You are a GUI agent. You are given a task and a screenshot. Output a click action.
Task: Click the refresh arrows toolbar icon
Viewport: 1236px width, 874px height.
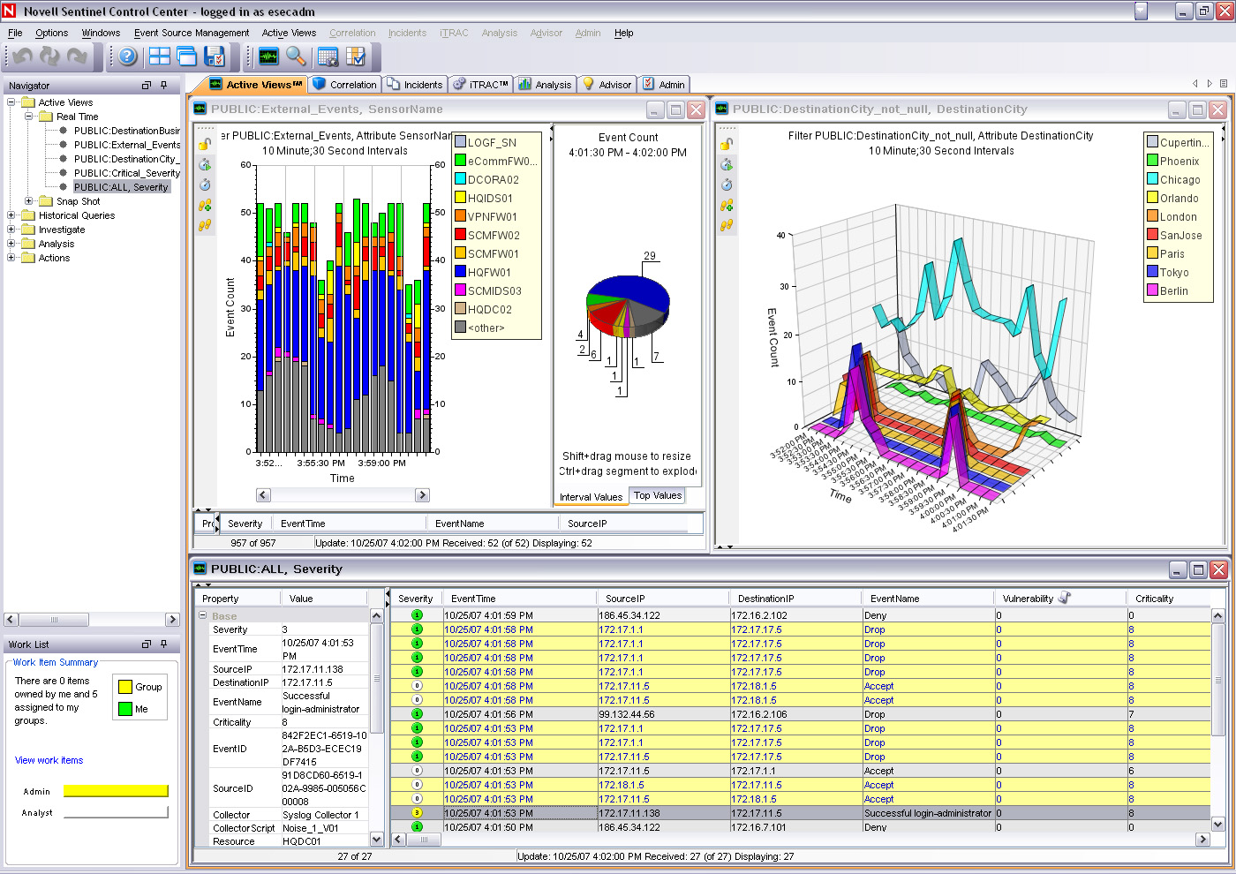pyautogui.click(x=50, y=57)
